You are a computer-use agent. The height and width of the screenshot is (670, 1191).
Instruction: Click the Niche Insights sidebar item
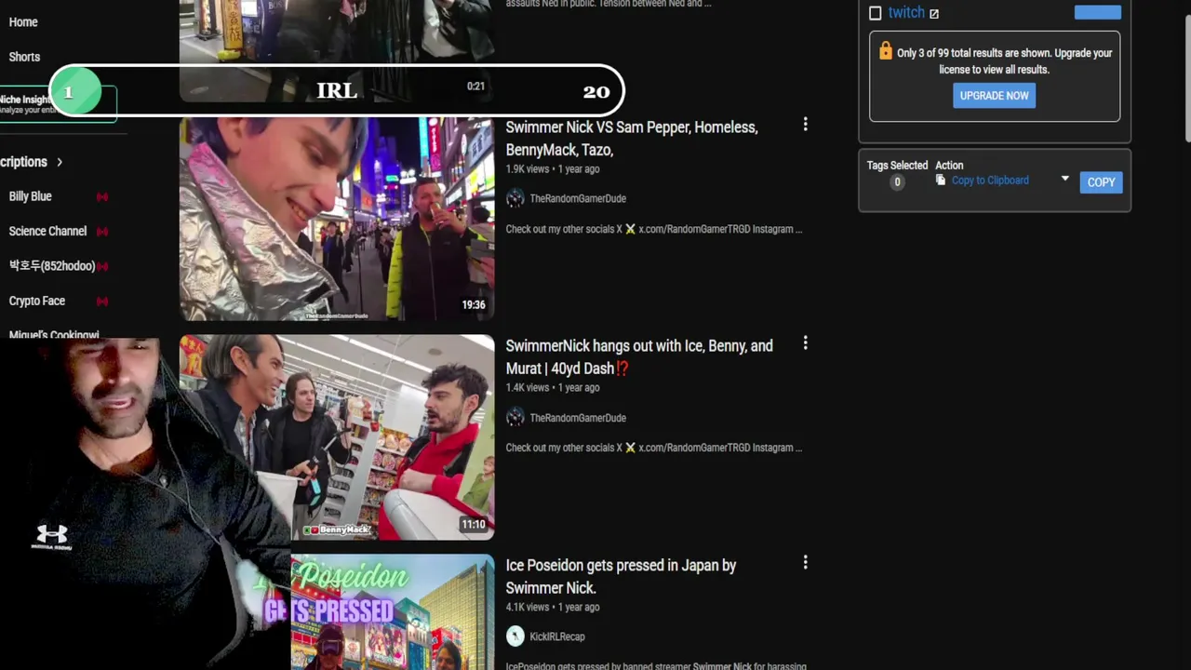pos(58,104)
